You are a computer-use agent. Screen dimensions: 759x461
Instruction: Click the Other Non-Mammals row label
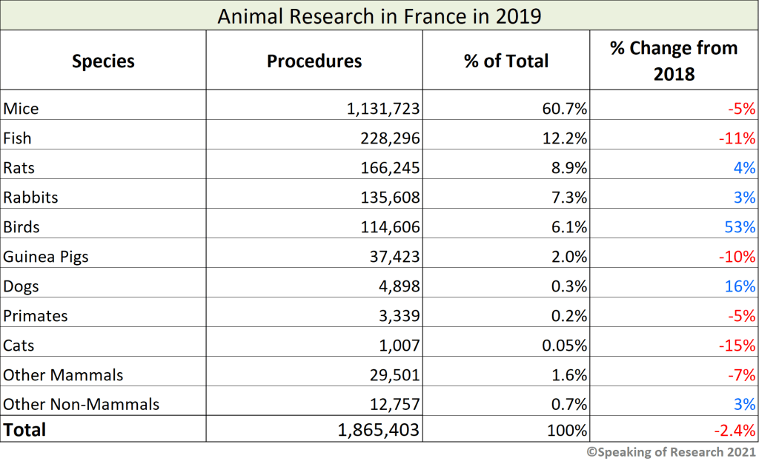(81, 405)
